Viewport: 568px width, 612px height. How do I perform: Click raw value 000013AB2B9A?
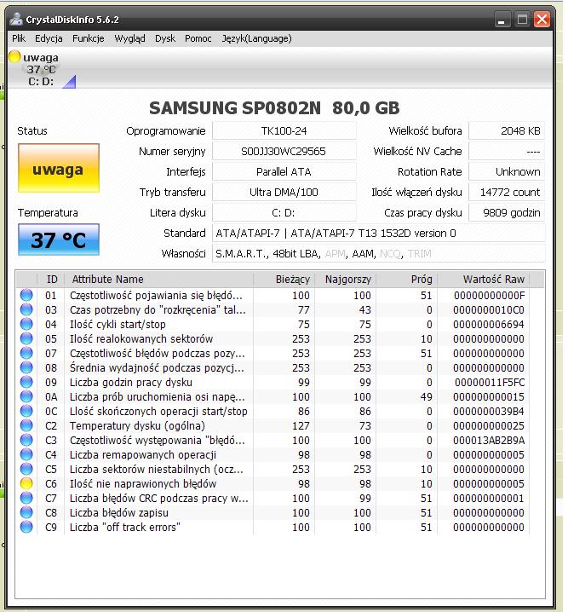[489, 441]
